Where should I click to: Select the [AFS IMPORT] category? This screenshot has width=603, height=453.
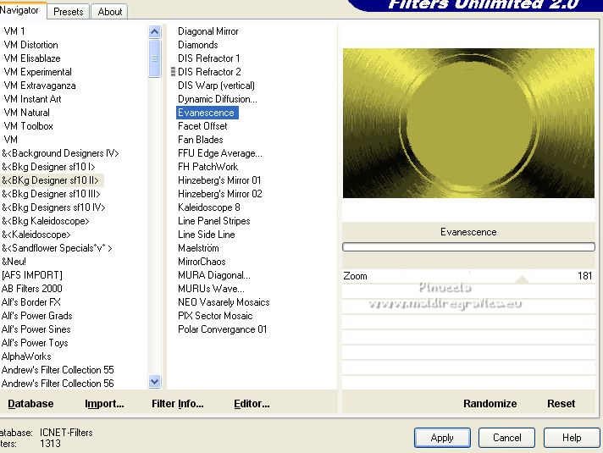(32, 275)
